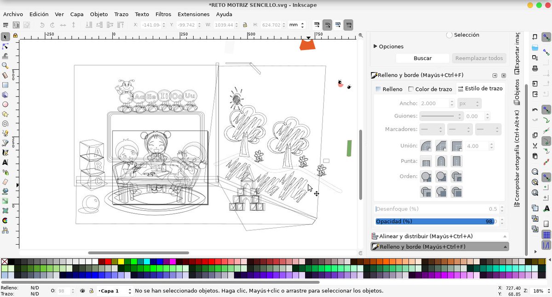This screenshot has height=297, width=552.
Task: Select the Measure ruler tool
Action: tap(5, 75)
